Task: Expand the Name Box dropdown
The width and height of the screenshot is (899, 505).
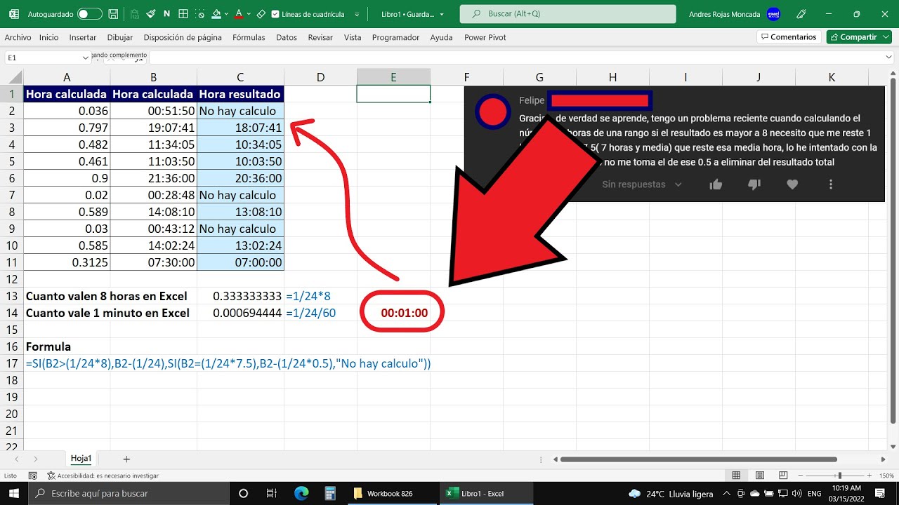Action: pos(86,58)
